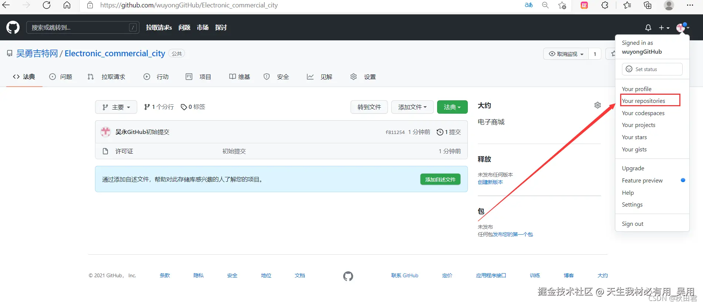Viewport: 703px width, 305px height.
Task: Open Your gists menu item
Action: [634, 149]
